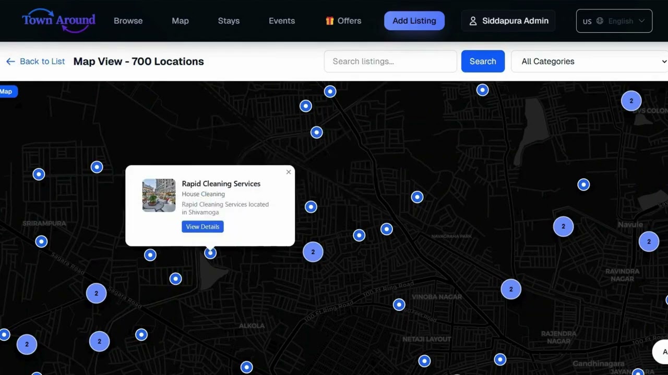
Task: Click the marker on 100 Ft Ring Road
Action: (x=399, y=305)
